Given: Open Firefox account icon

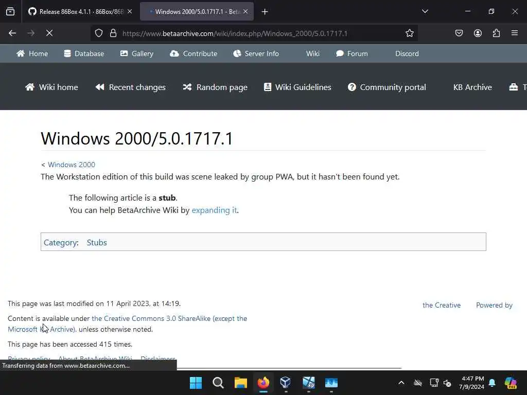Looking at the screenshot, I should coord(478,33).
